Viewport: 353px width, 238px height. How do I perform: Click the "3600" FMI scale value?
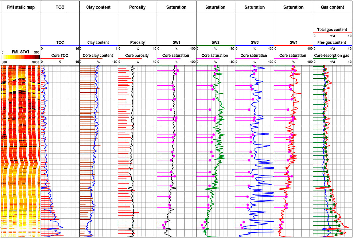tap(36, 62)
